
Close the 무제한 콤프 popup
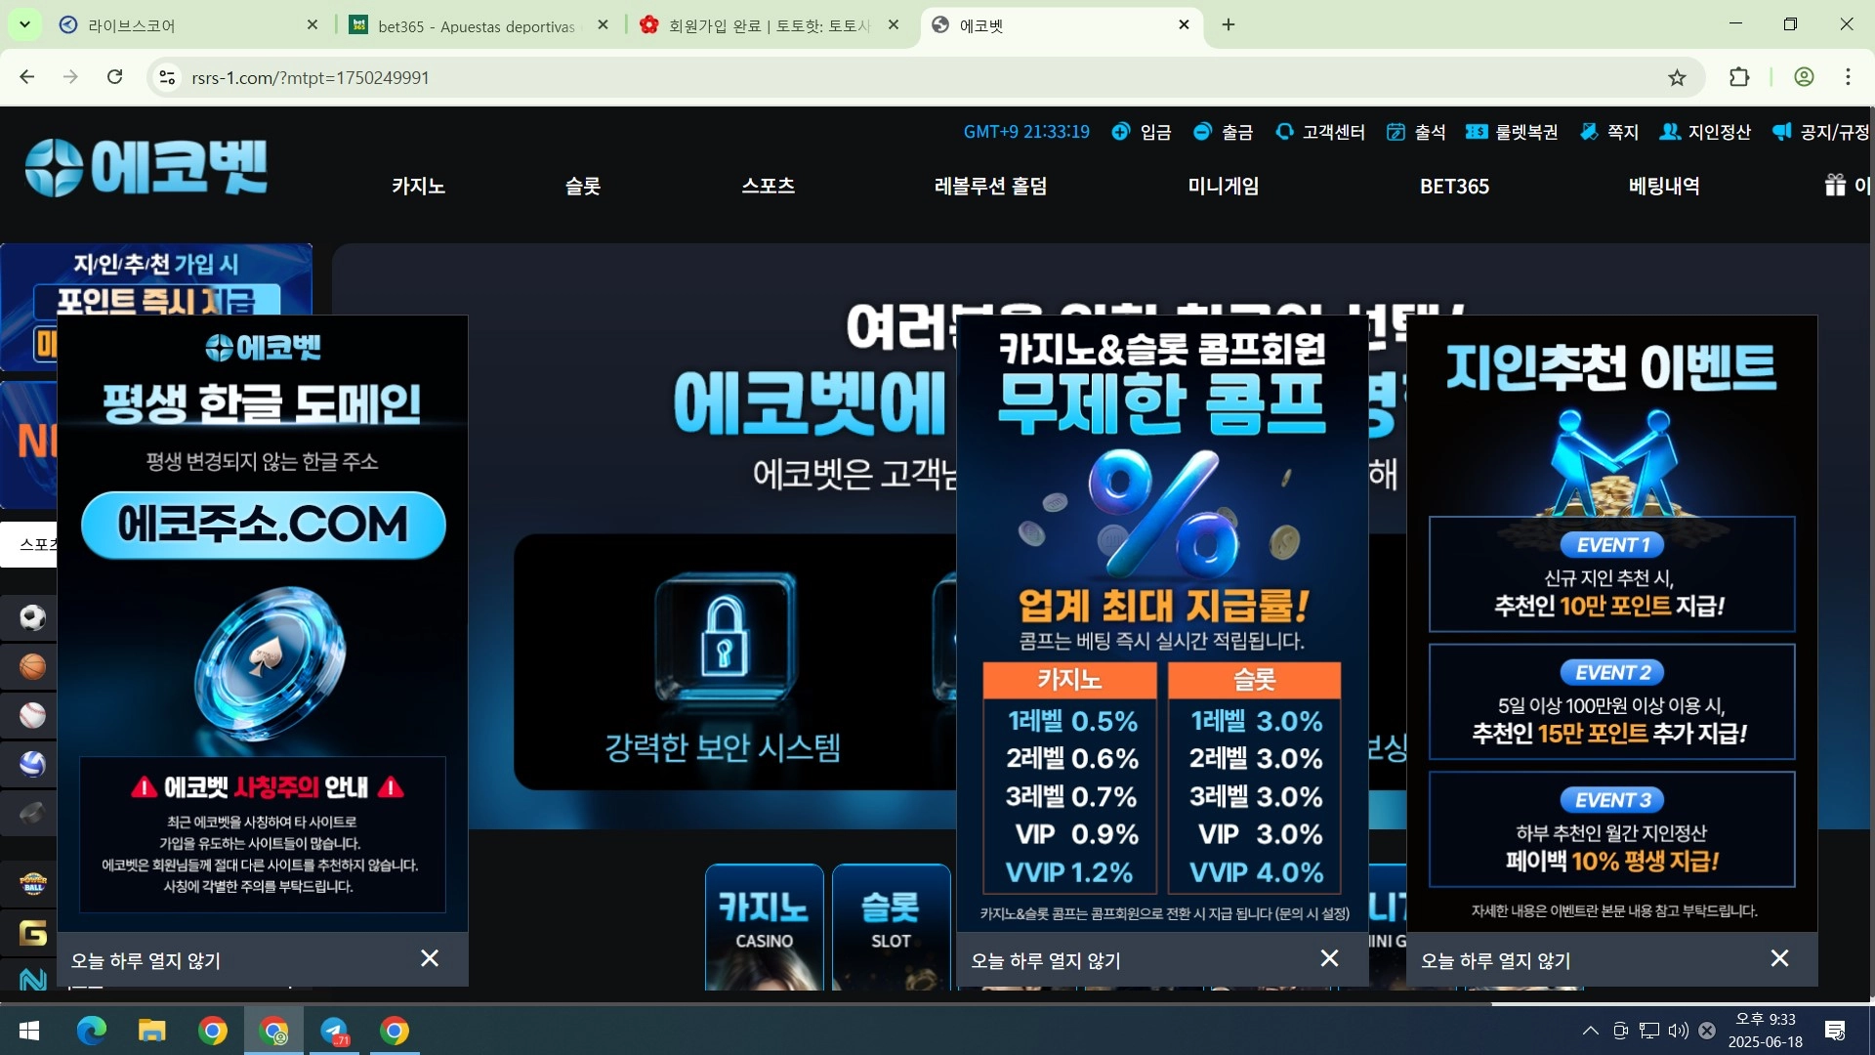[x=1330, y=958]
